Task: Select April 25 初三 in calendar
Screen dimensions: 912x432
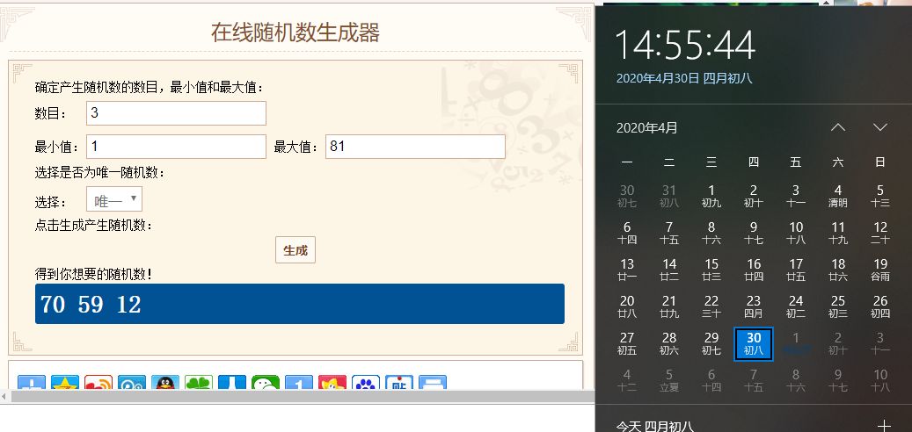Action: (x=838, y=306)
